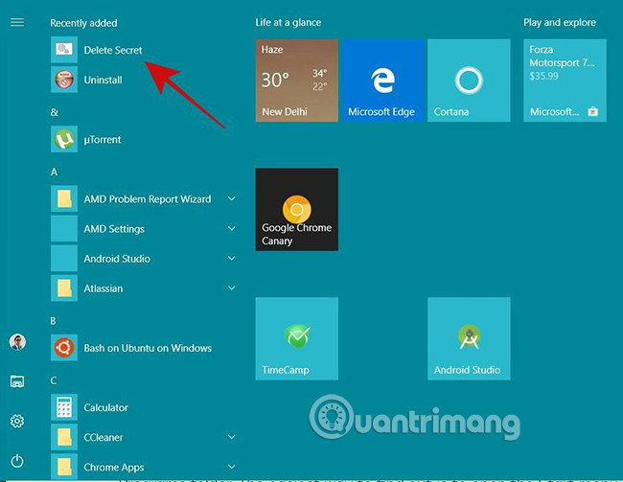Screen dimensions: 623x482
Task: Open the Microsoft Edge tile
Action: [x=383, y=80]
